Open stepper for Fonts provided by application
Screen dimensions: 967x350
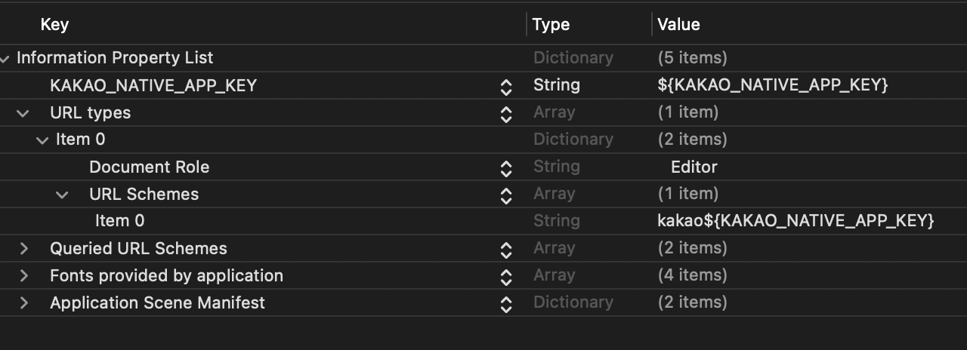pyautogui.click(x=506, y=276)
